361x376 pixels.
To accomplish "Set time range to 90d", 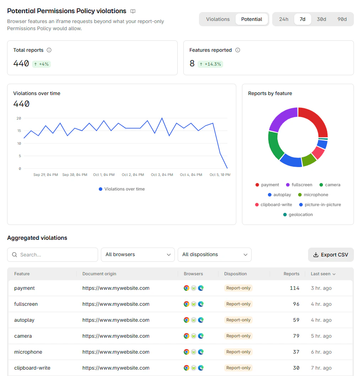I will point(342,19).
